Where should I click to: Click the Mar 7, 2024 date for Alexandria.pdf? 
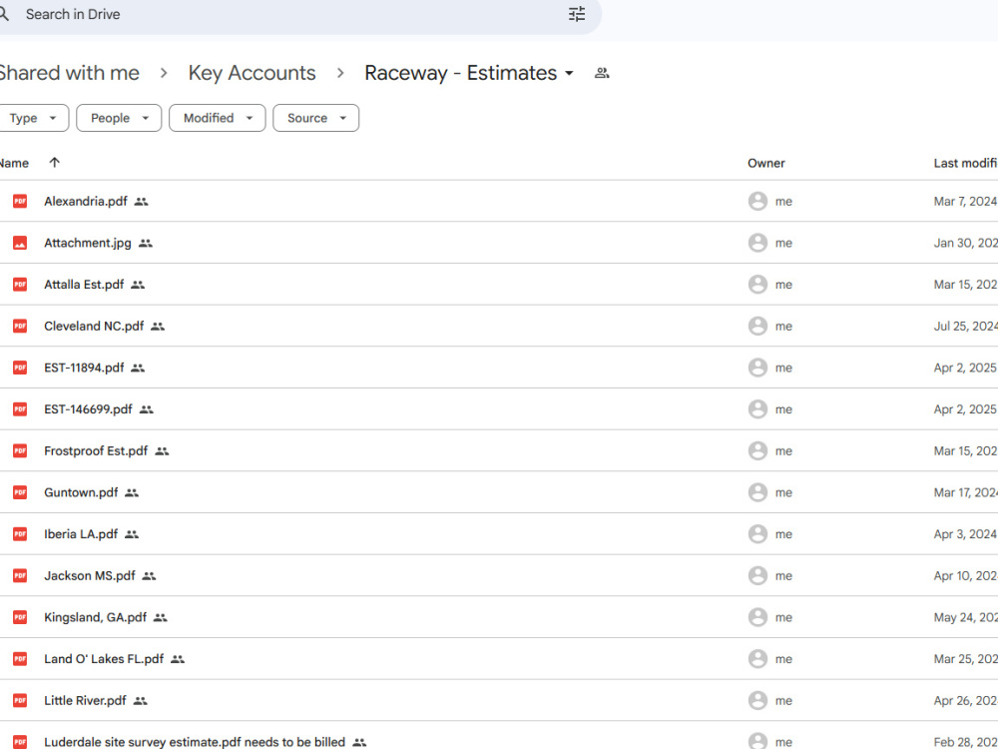[x=965, y=202]
